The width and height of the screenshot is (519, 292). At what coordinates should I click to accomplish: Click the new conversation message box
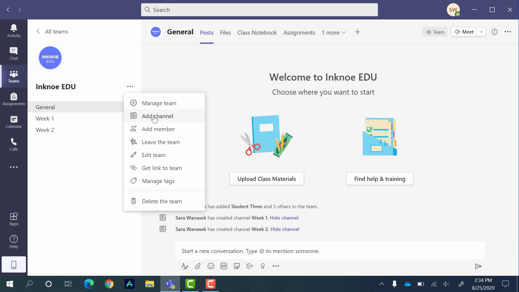click(330, 251)
